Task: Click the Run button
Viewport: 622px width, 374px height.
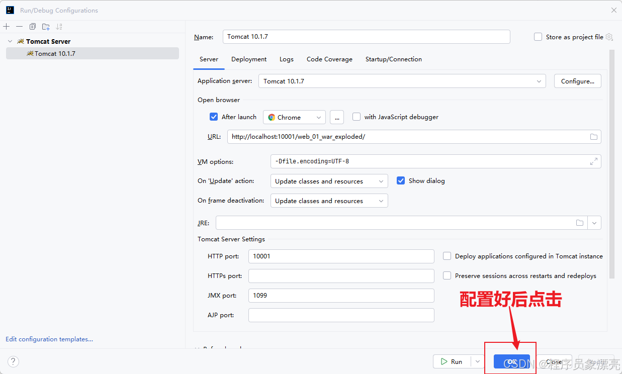Action: (452, 361)
